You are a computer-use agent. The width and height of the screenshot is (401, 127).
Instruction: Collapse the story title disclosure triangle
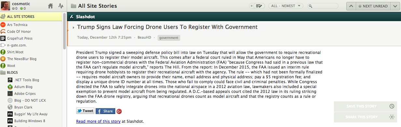(x=74, y=28)
